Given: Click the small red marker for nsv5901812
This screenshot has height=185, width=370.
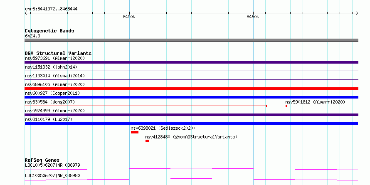Looking at the screenshot, I should pyautogui.click(x=286, y=106).
